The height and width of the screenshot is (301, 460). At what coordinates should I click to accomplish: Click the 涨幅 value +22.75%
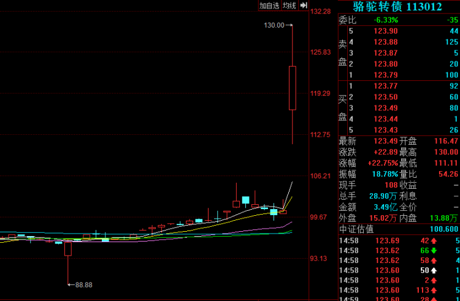pos(383,163)
